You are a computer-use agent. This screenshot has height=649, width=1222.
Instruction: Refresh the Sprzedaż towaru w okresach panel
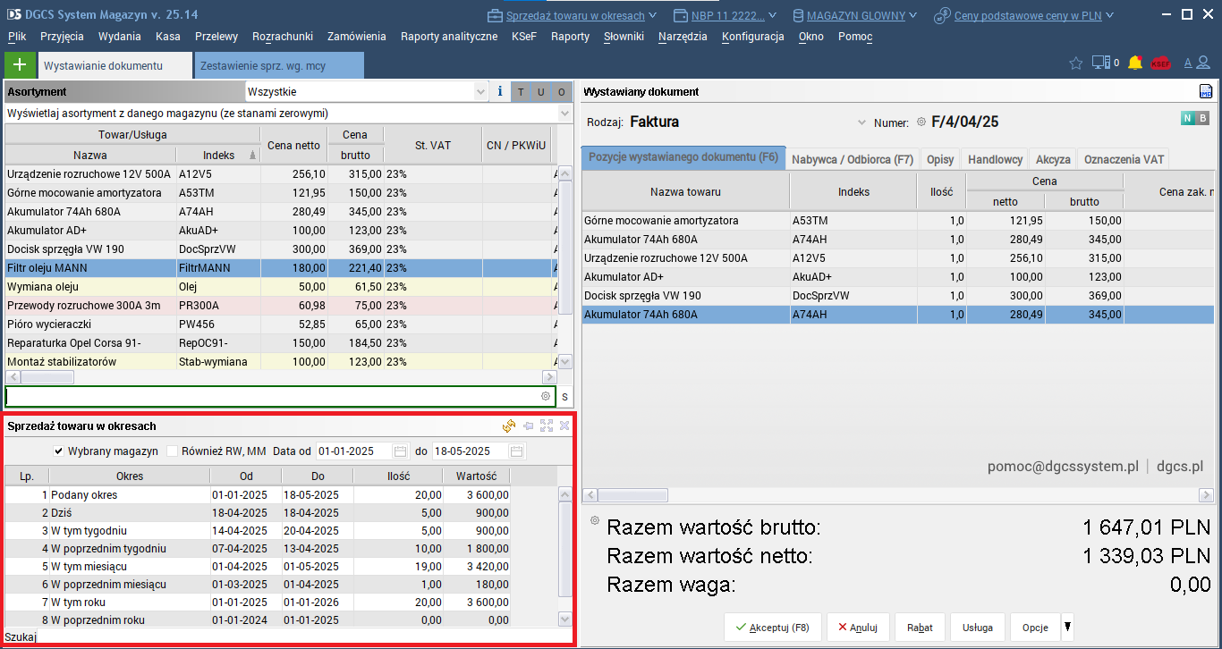(x=509, y=426)
